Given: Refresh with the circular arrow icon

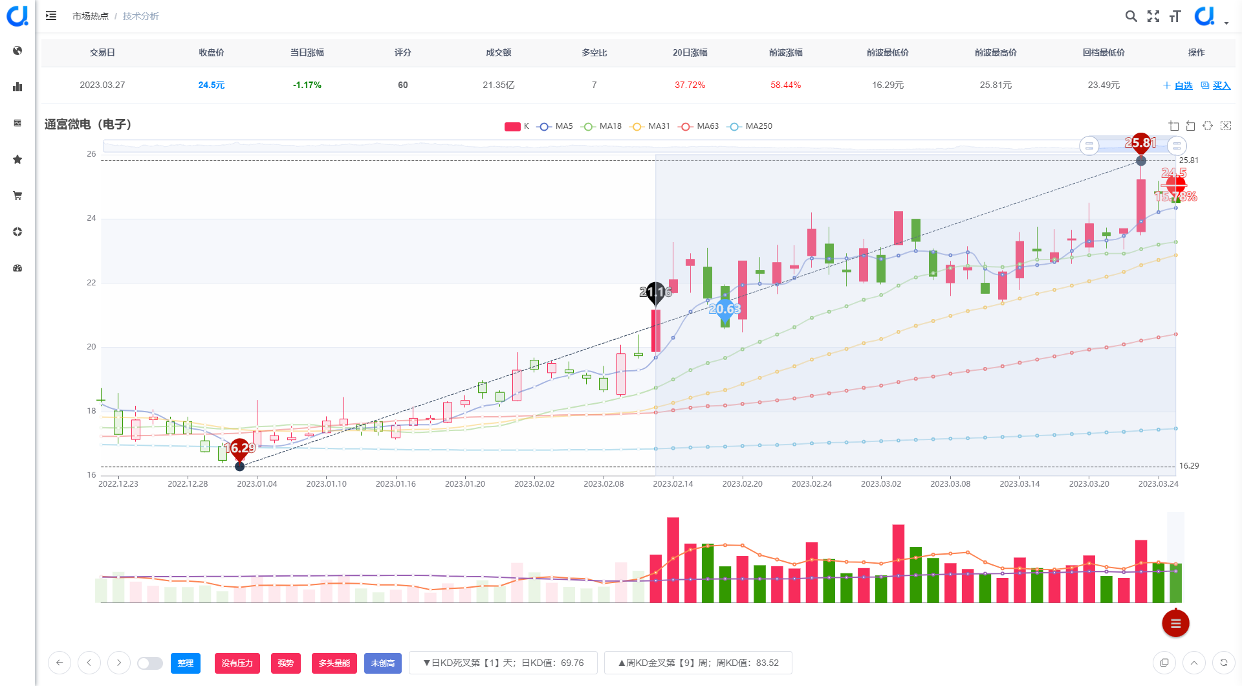Looking at the screenshot, I should click(x=1224, y=663).
